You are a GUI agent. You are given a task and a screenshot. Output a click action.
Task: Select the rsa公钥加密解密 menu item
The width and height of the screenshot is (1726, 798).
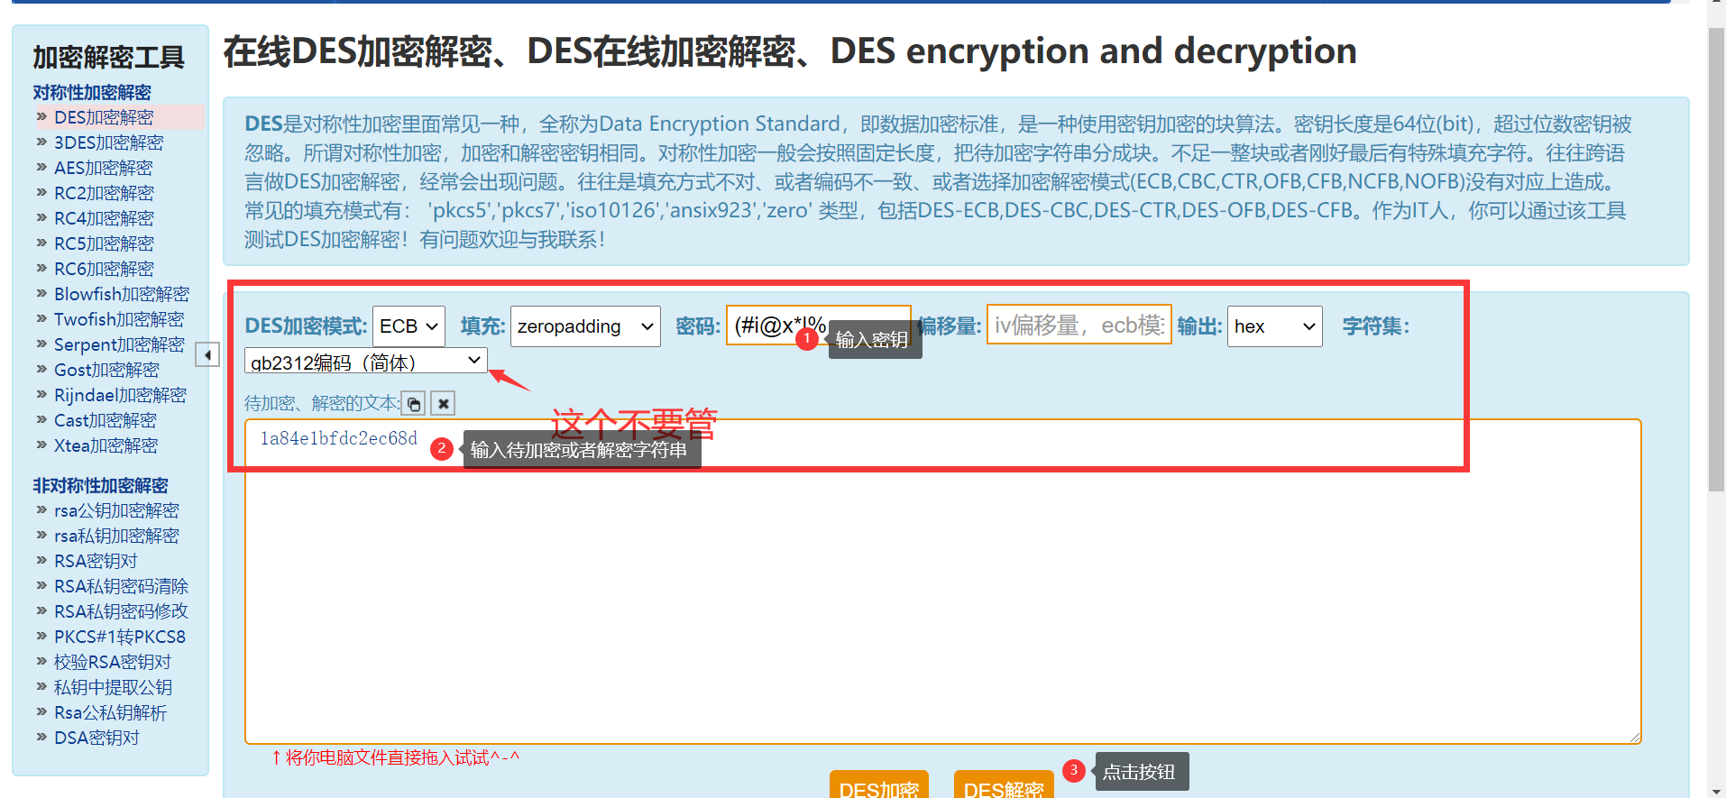[x=116, y=510]
